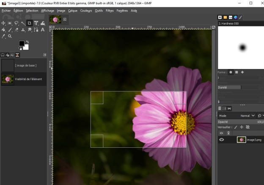Choose the Rectangle Select tool

(x=10, y=23)
